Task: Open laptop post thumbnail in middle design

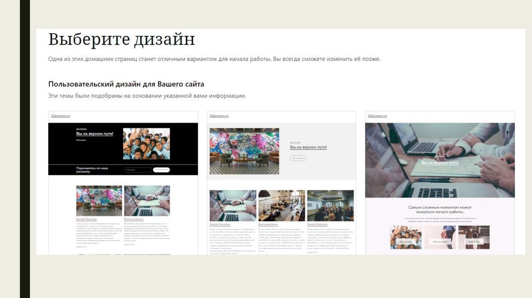Action: [233, 206]
